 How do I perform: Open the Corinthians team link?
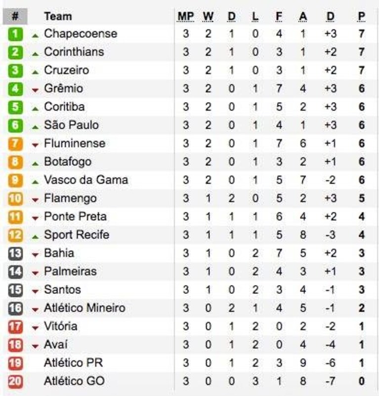coord(74,52)
